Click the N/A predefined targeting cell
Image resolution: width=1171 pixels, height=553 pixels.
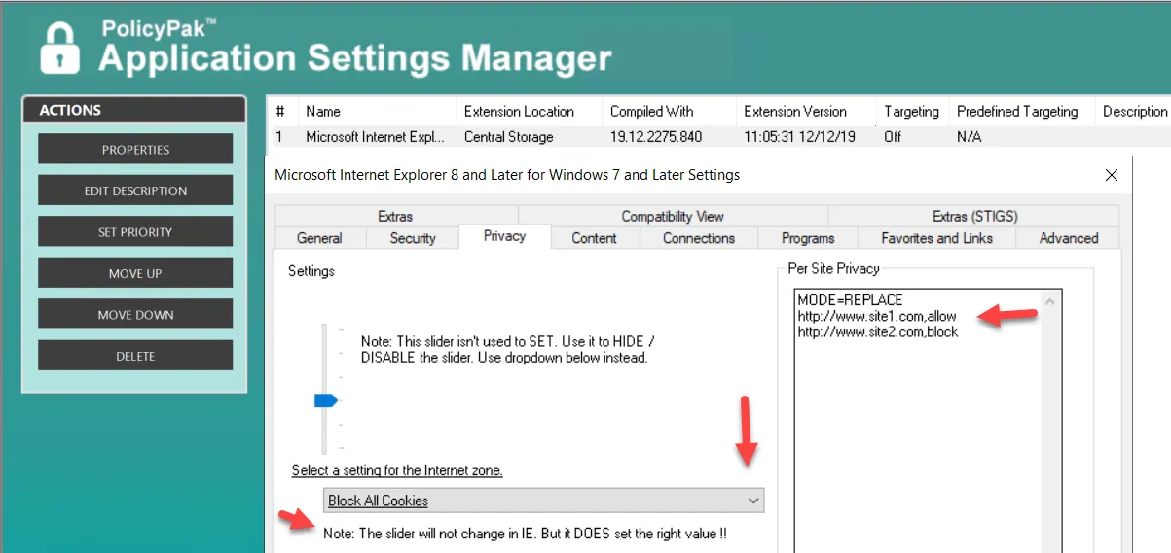[x=969, y=137]
